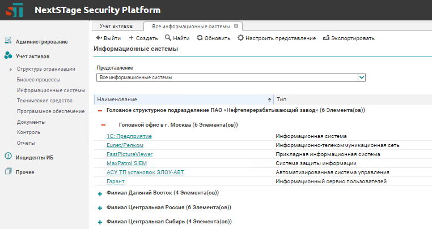Expand Структура организации tree node

11,69
